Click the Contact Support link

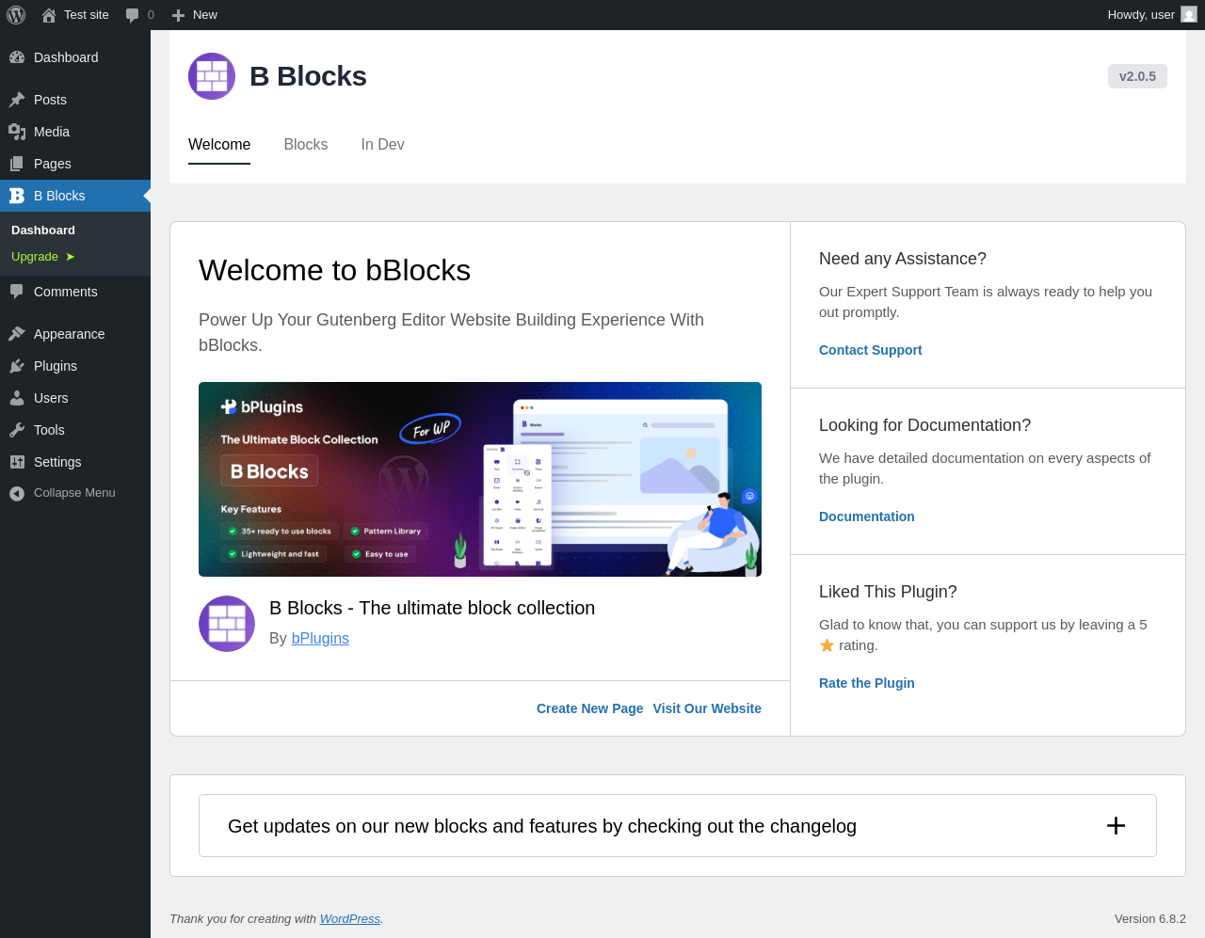(870, 350)
